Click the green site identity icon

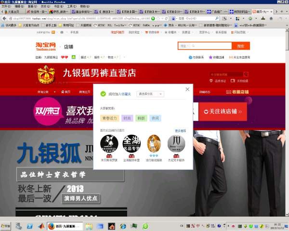[153, 19]
